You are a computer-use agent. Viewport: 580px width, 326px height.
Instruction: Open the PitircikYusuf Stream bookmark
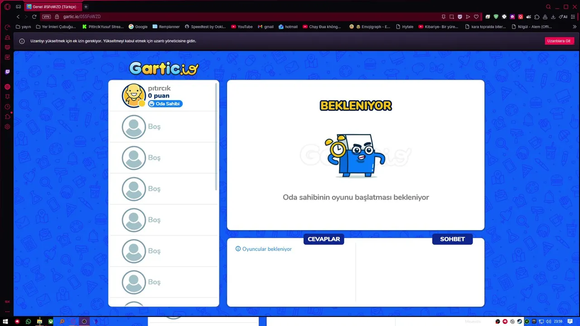[103, 27]
